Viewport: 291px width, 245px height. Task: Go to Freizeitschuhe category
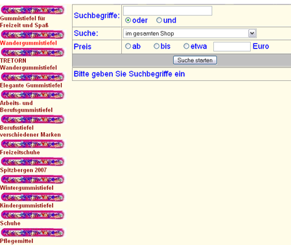20,152
